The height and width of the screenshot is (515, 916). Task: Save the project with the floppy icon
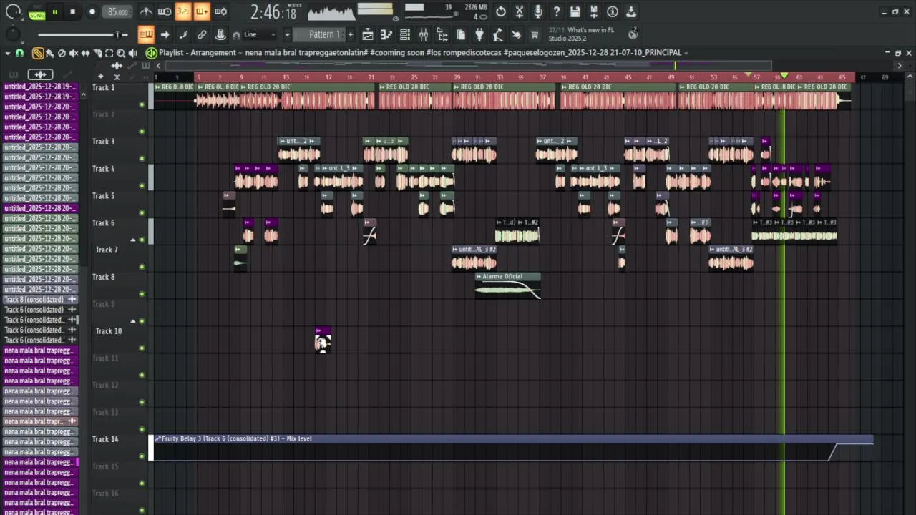pos(575,11)
